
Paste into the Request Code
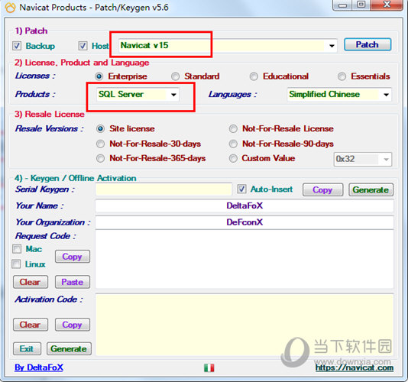point(73,282)
